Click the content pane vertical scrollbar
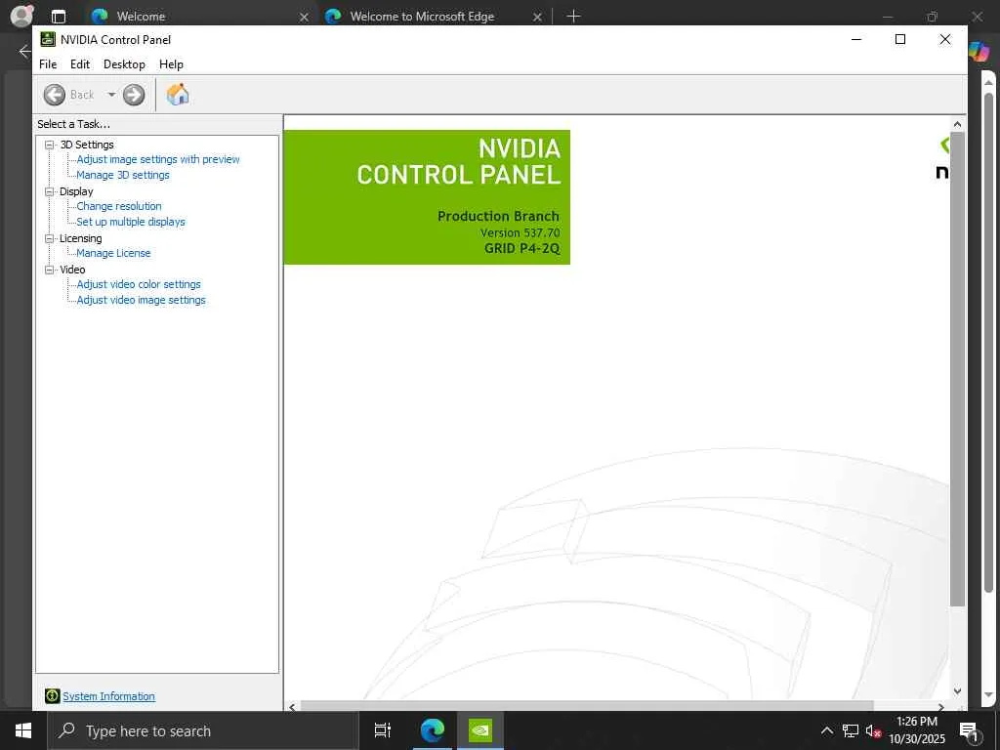Screen dimensions: 1000x750 click(x=957, y=369)
